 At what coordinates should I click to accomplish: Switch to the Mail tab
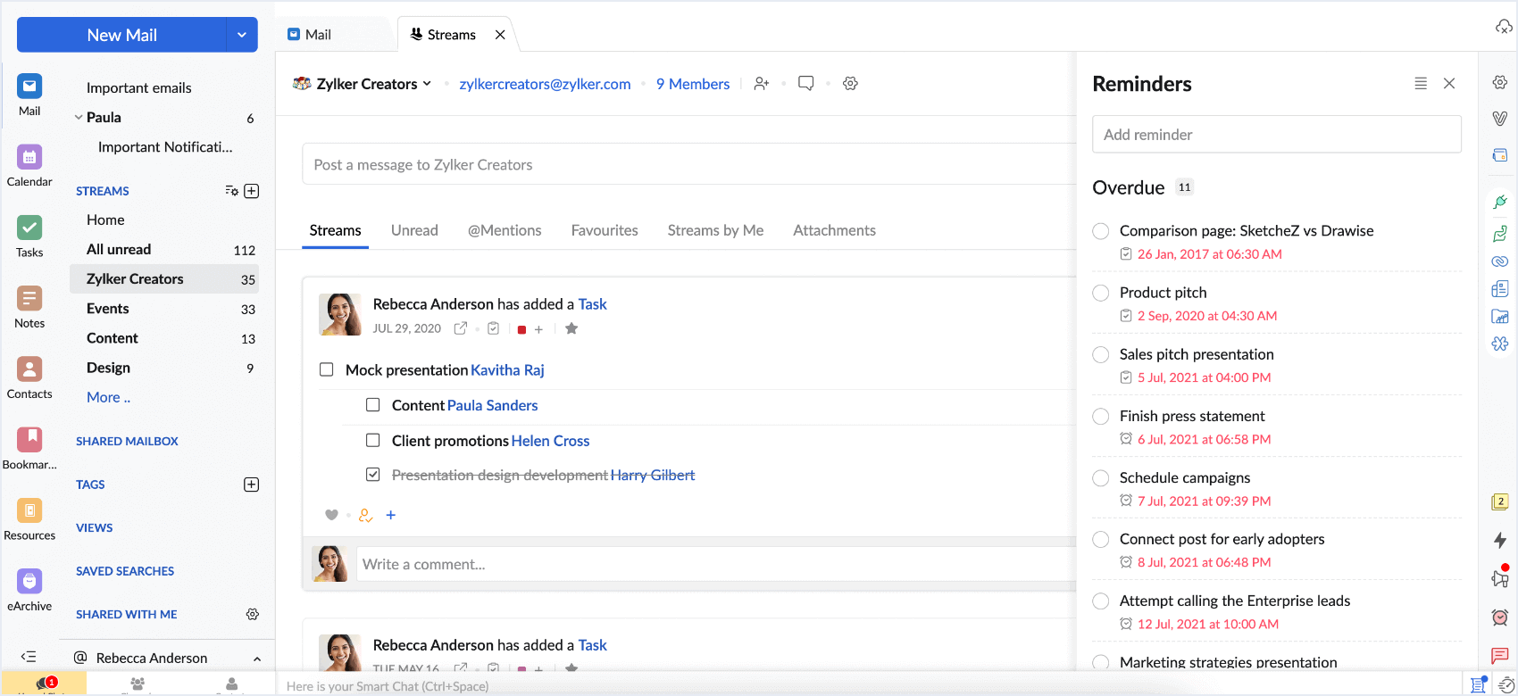tap(309, 35)
